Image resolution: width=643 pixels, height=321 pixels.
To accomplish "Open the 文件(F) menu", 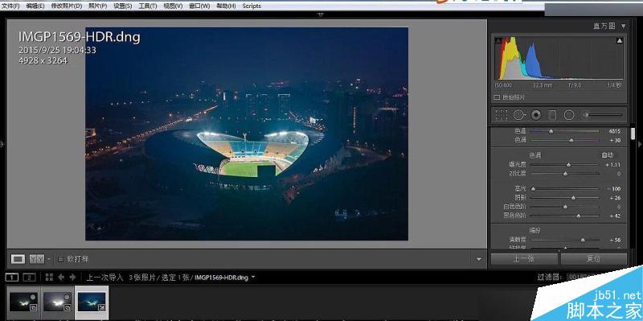I will 10,6.
